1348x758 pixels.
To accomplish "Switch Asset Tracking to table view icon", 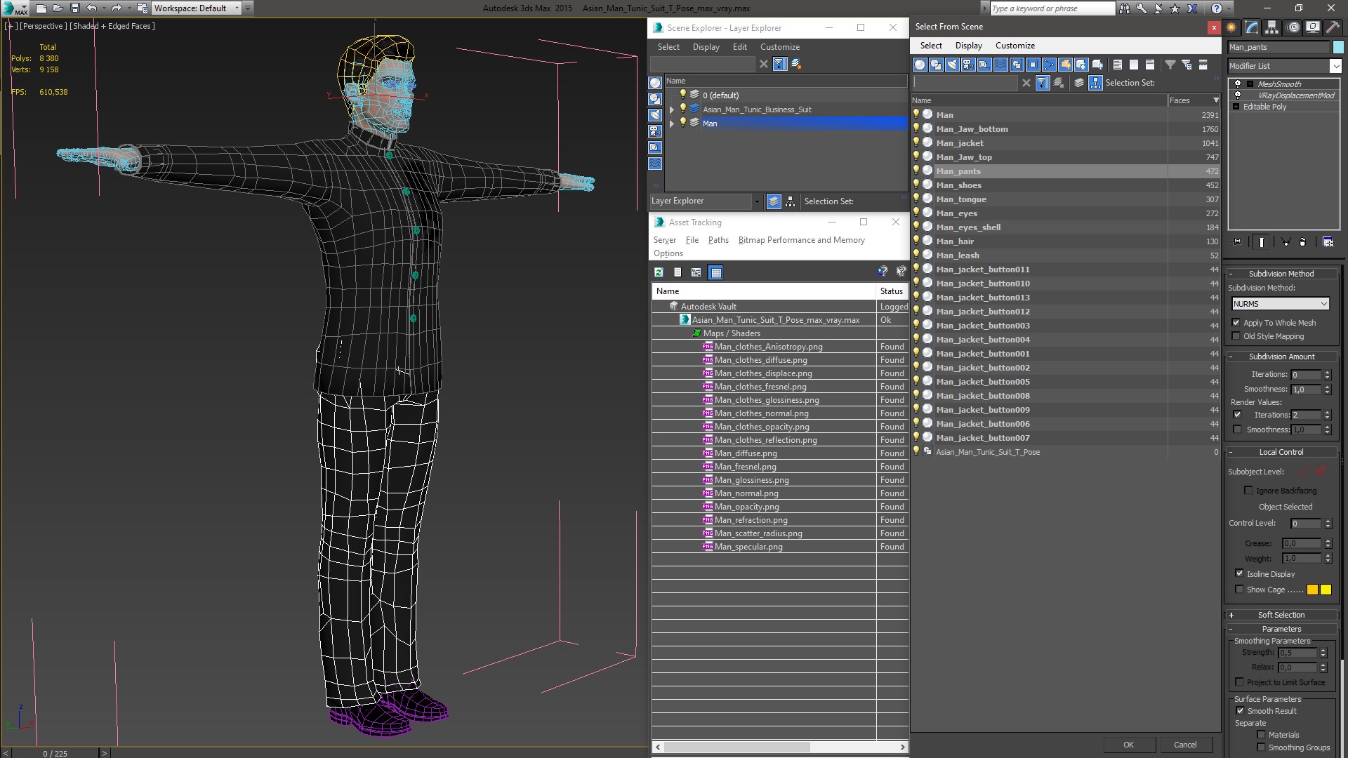I will [x=715, y=272].
